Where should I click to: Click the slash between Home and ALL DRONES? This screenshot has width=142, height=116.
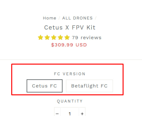pyautogui.click(x=59, y=18)
